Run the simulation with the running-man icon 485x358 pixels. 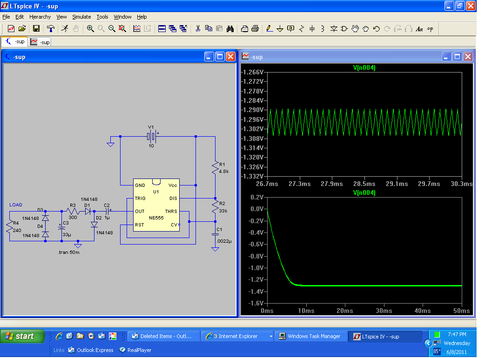click(x=65, y=29)
